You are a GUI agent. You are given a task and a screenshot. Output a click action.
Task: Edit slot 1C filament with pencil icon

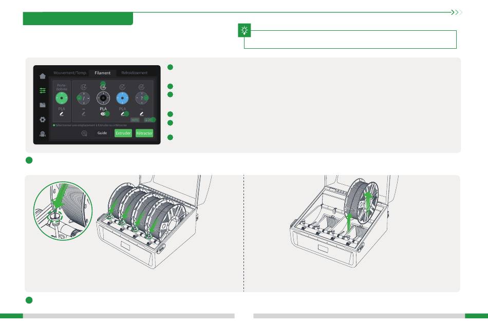click(x=123, y=114)
